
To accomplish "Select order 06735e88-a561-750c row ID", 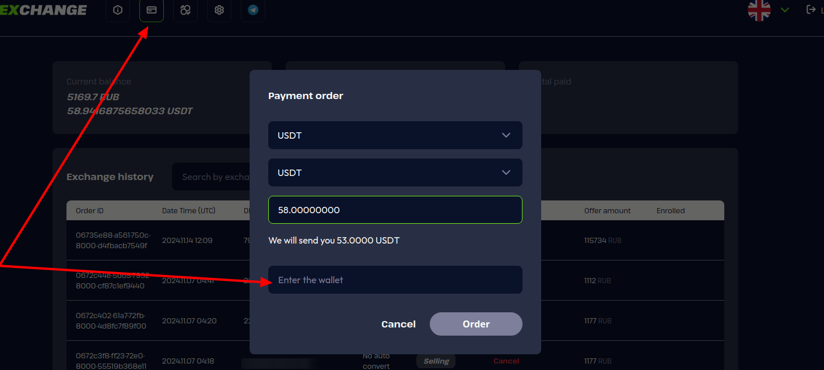I will click(113, 240).
